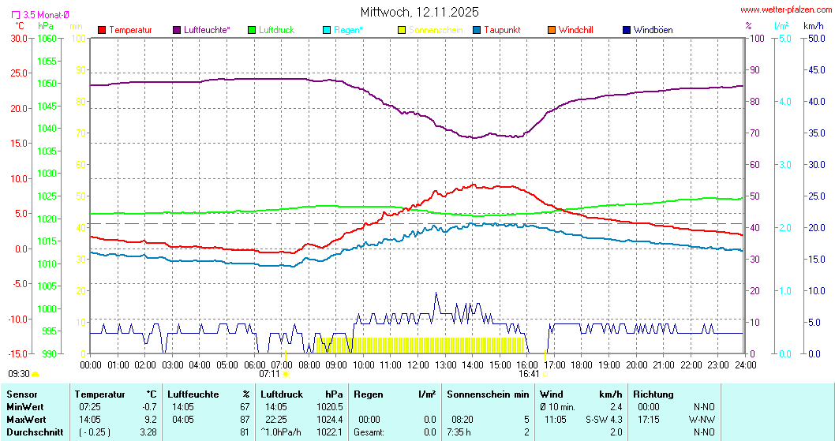Click the Temperatur legend text label

[130, 30]
